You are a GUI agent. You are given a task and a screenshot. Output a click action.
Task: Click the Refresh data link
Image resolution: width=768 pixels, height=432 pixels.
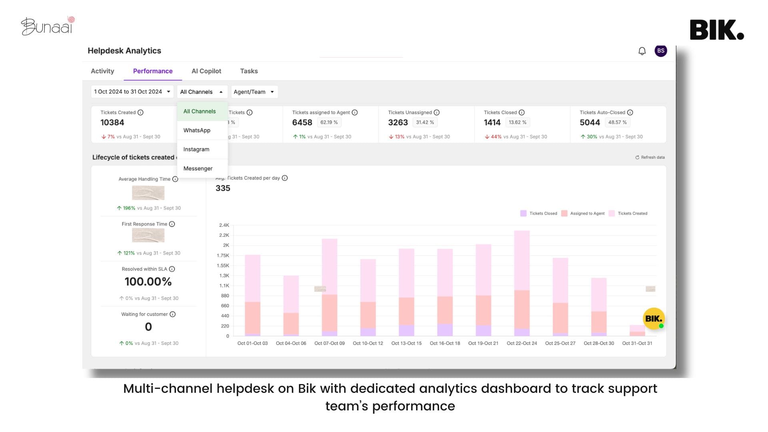click(x=650, y=157)
